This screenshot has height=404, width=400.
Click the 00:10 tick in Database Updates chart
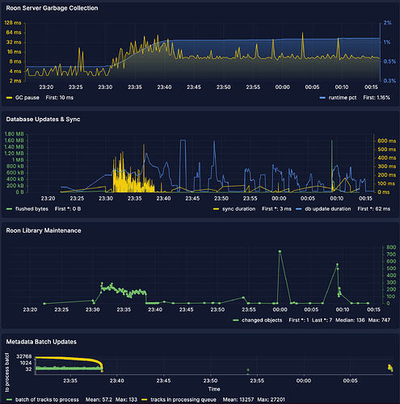coord(337,198)
